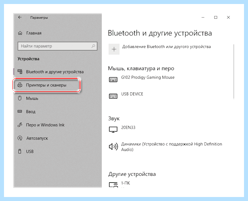
Task: Select the mouse icon beside Мышь
Action: pyautogui.click(x=20, y=98)
